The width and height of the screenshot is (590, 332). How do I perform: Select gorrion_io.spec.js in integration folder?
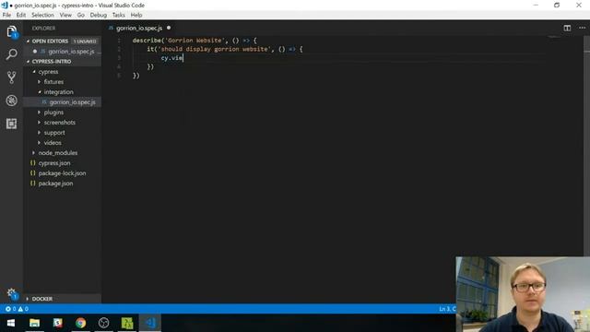coord(63,102)
